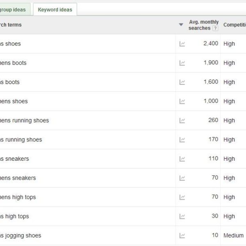246x246 pixels.
Task: Open trend graph icon next to 1,000 searches
Action: click(x=182, y=101)
